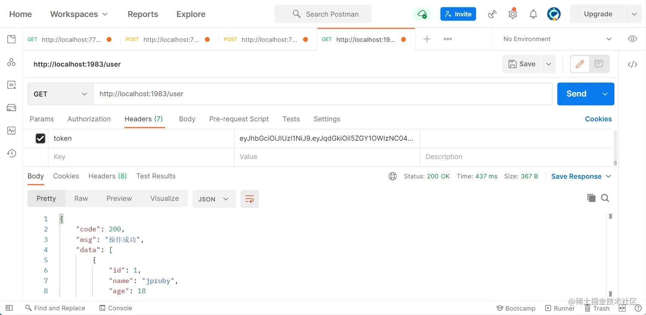The height and width of the screenshot is (315, 646).
Task: Open the Save options dropdown arrow
Action: [548, 64]
